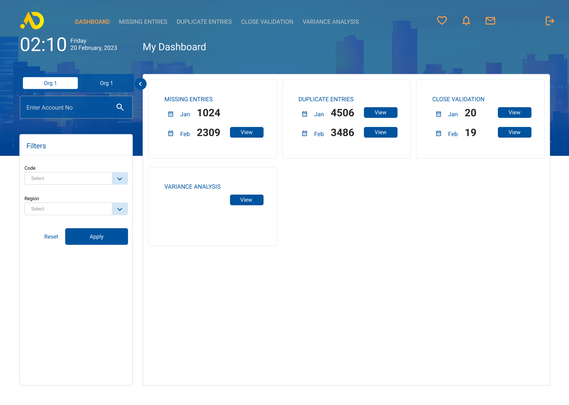View Duplicate Entries for Jan
The height and width of the screenshot is (405, 569).
[x=380, y=113]
